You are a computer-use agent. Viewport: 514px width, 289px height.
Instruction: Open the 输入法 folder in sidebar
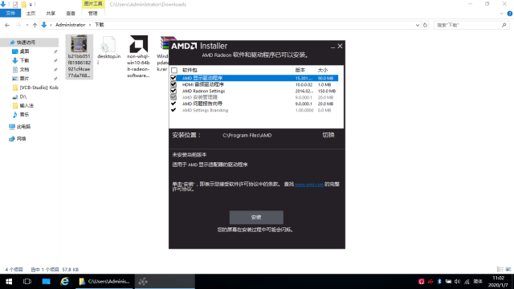click(x=27, y=105)
